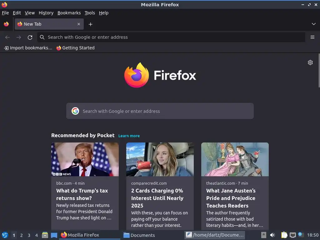
Task: Click headline '2 Cards Charging 0% Interest'
Action: [x=157, y=198]
